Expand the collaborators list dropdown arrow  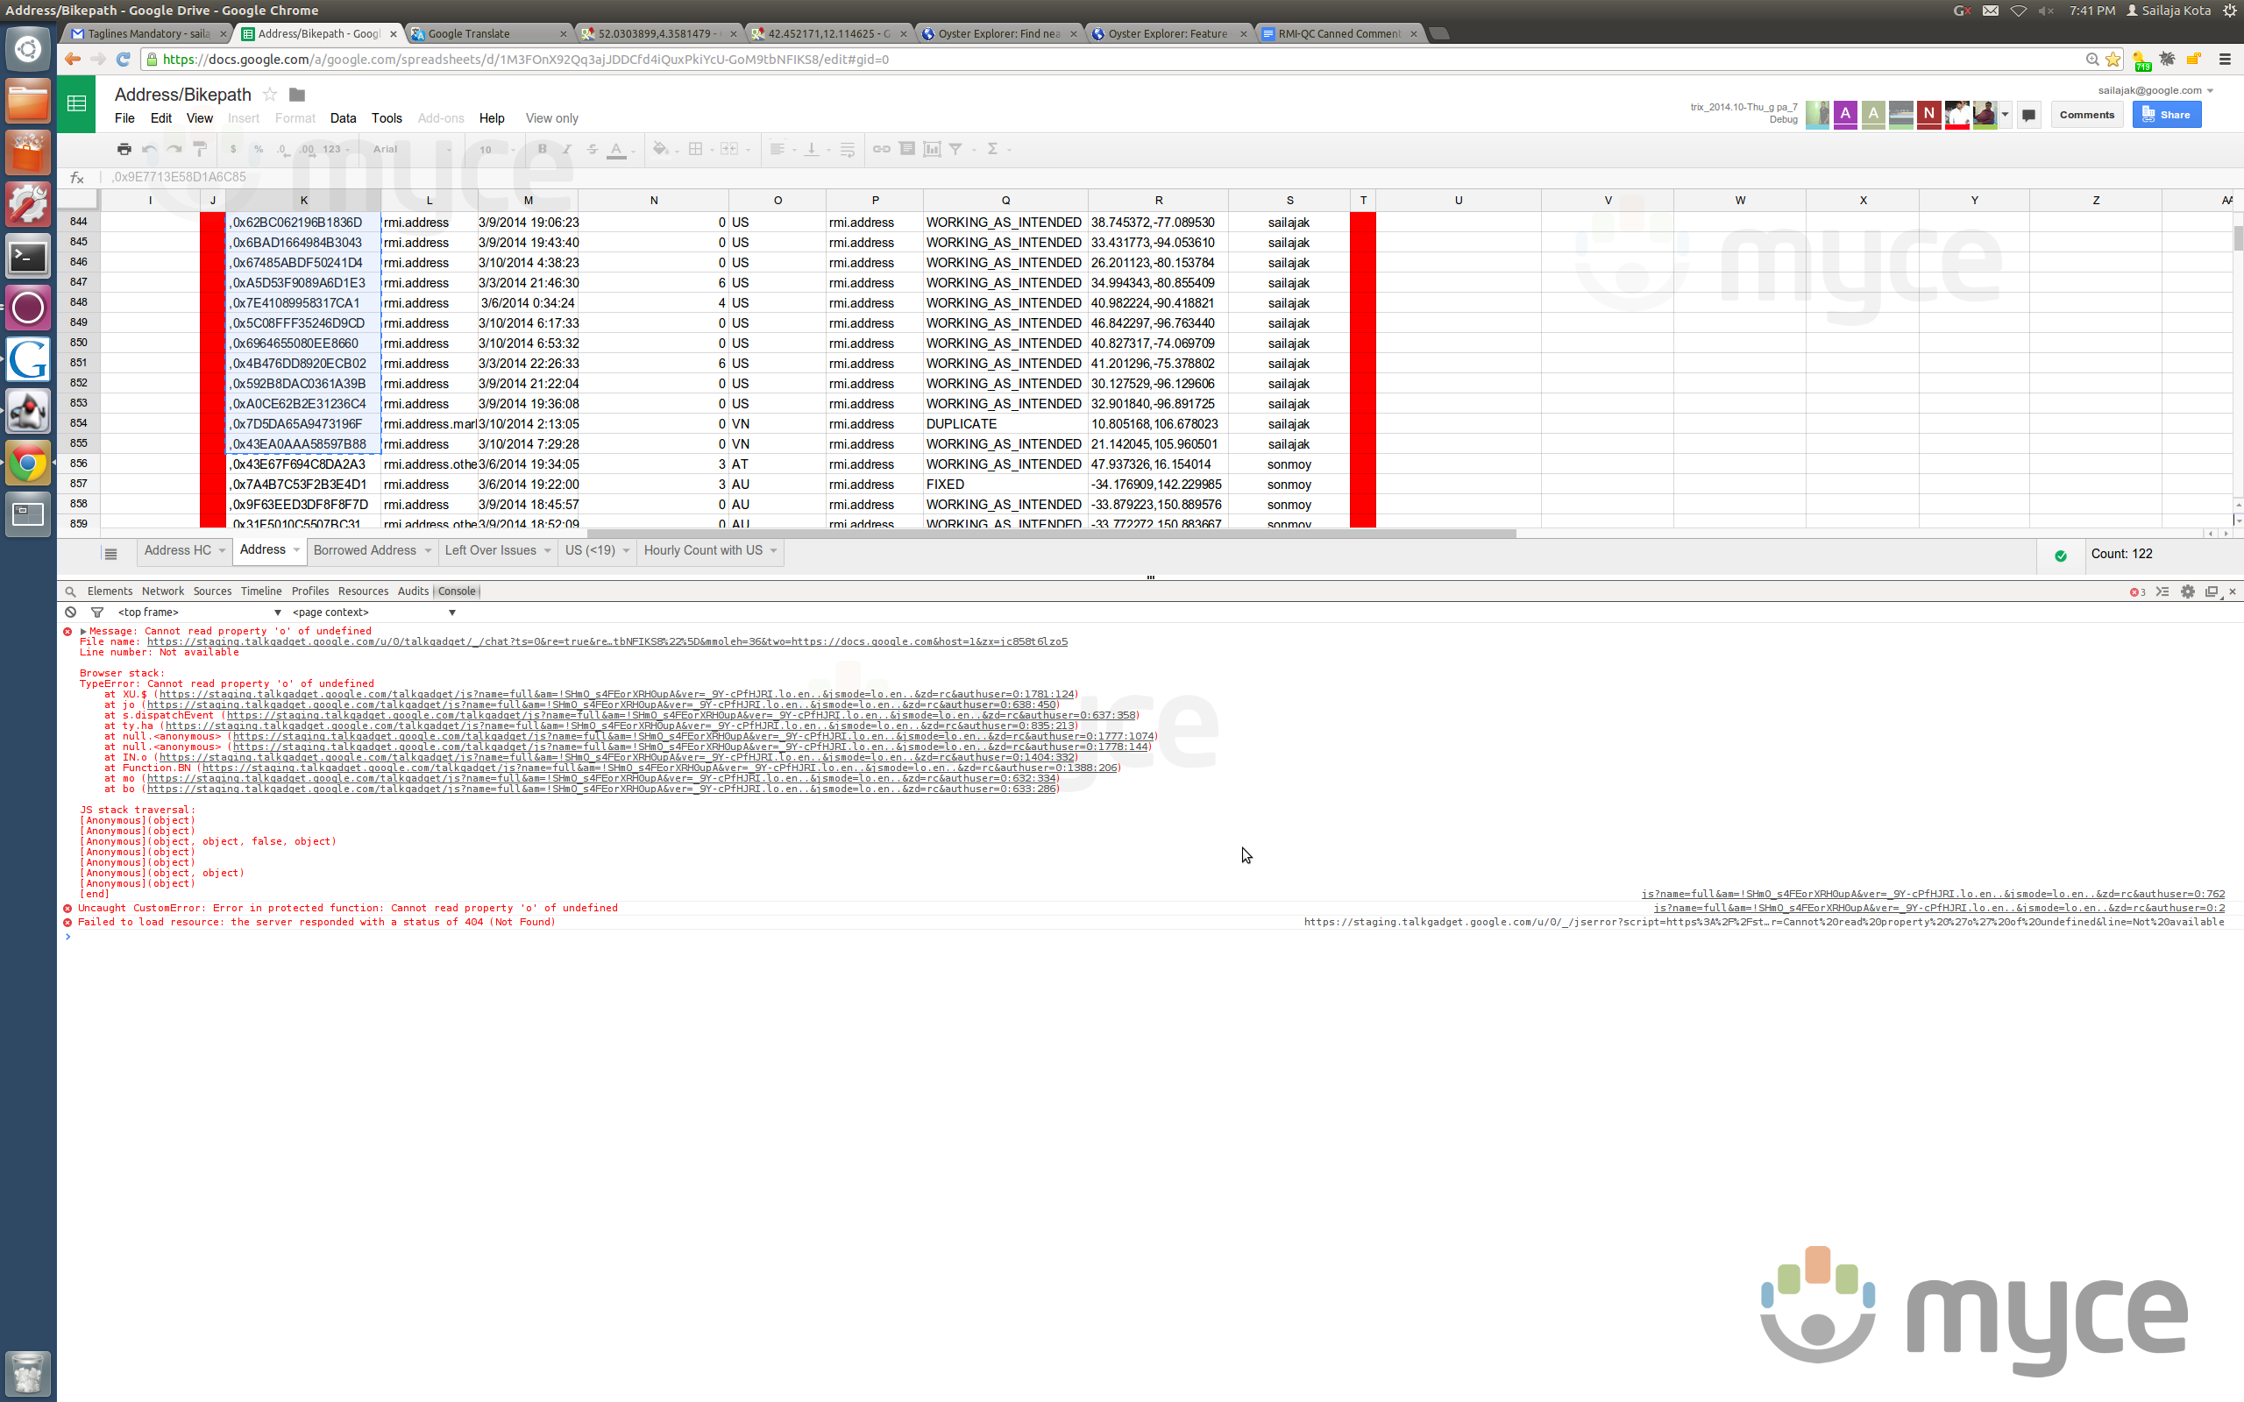pyautogui.click(x=2005, y=115)
